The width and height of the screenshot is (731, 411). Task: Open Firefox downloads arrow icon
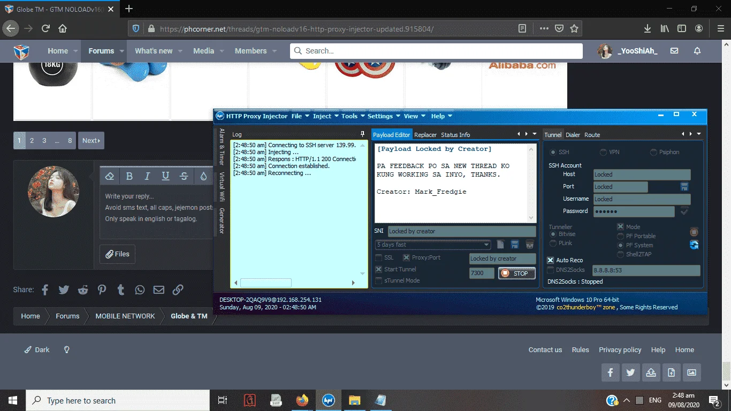pyautogui.click(x=648, y=28)
